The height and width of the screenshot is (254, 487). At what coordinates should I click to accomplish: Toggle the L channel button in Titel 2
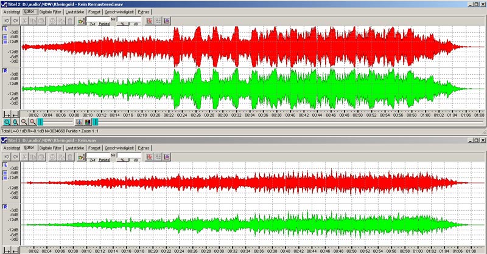5,29
